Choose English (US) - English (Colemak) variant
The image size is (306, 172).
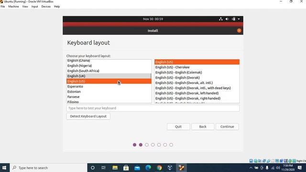point(197,72)
